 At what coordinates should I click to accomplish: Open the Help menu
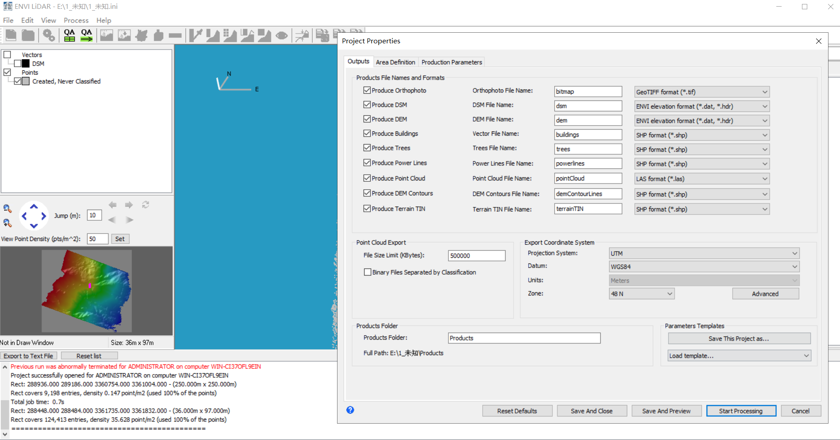[x=104, y=20]
